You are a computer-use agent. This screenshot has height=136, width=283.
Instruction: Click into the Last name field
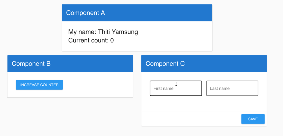232,88
